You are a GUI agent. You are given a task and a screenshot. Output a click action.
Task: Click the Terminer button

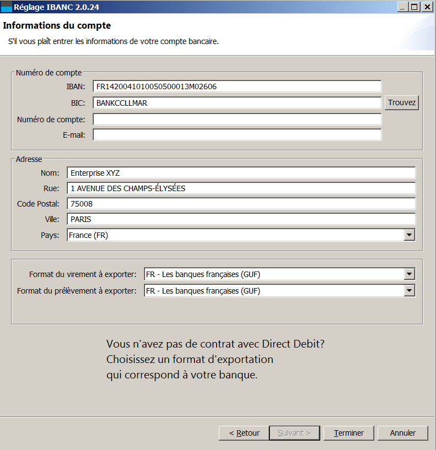pyautogui.click(x=349, y=433)
